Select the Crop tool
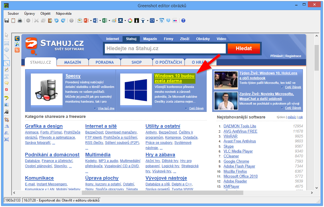 [7, 120]
